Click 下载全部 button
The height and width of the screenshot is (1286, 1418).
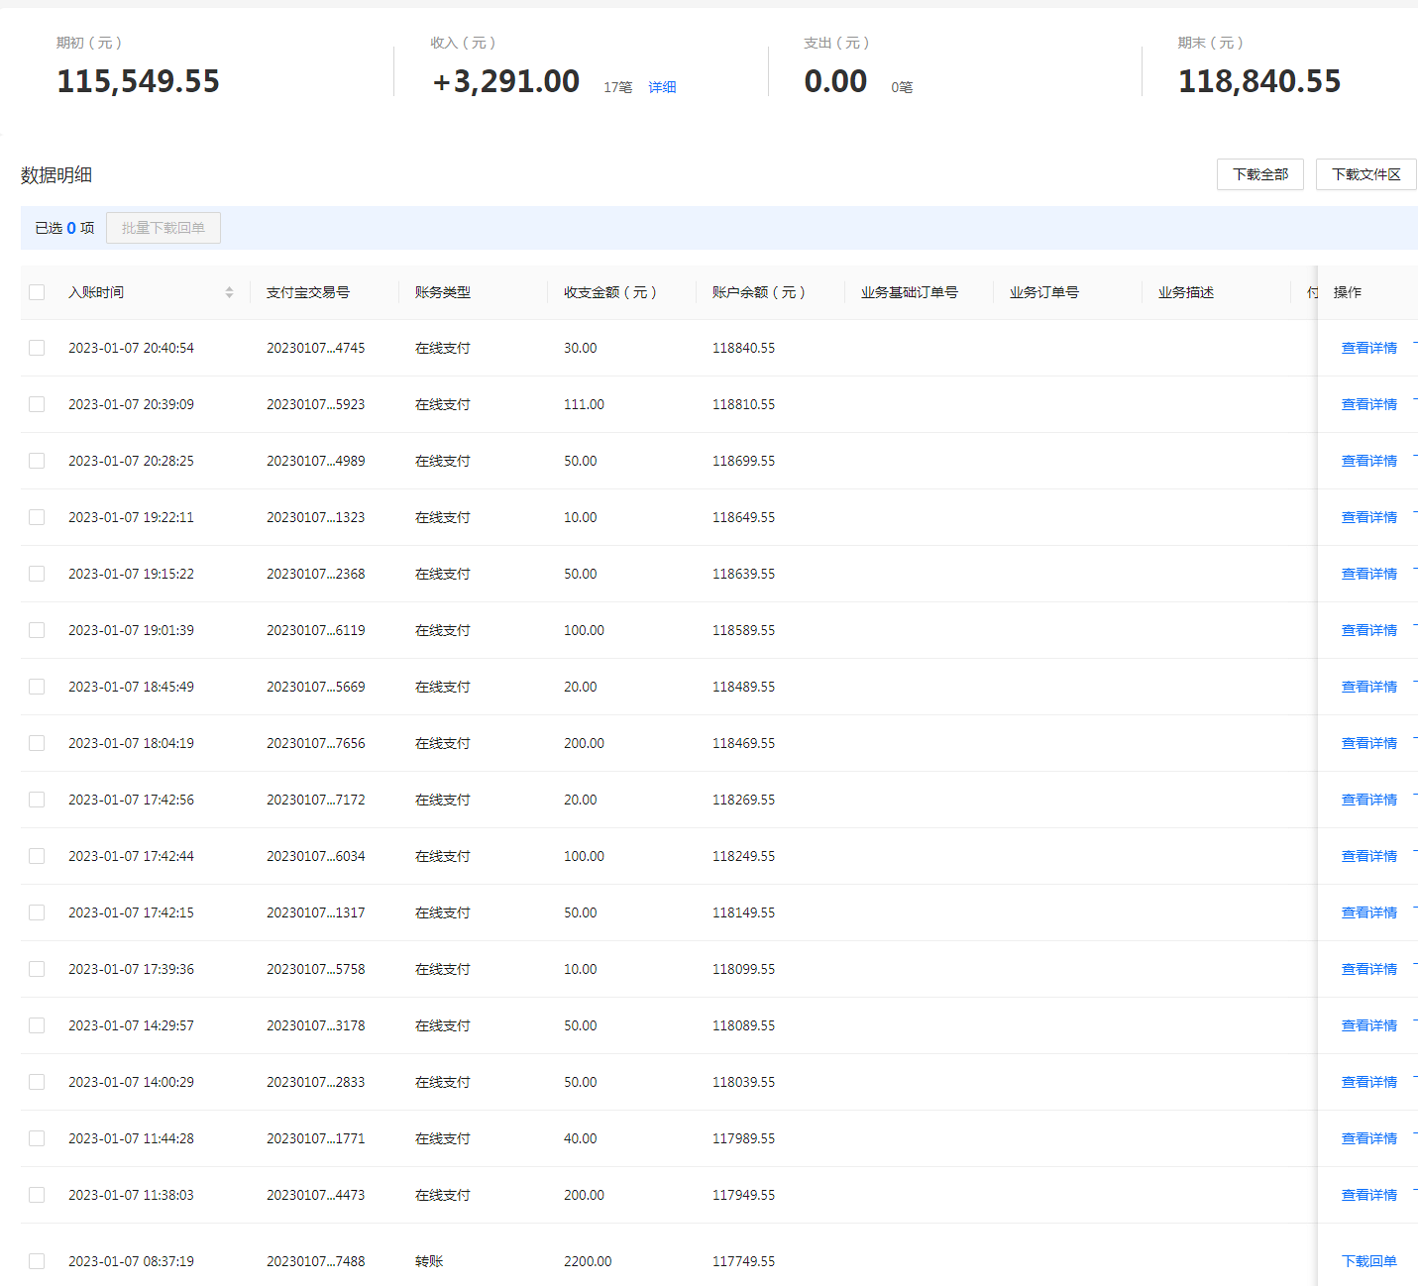[x=1260, y=174]
